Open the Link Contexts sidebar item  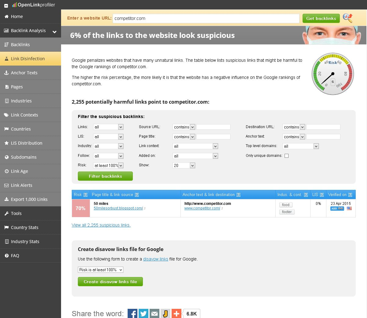[31, 115]
